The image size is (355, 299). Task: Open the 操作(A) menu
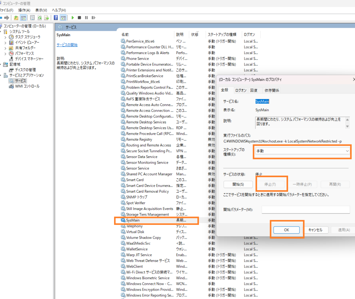coord(24,10)
